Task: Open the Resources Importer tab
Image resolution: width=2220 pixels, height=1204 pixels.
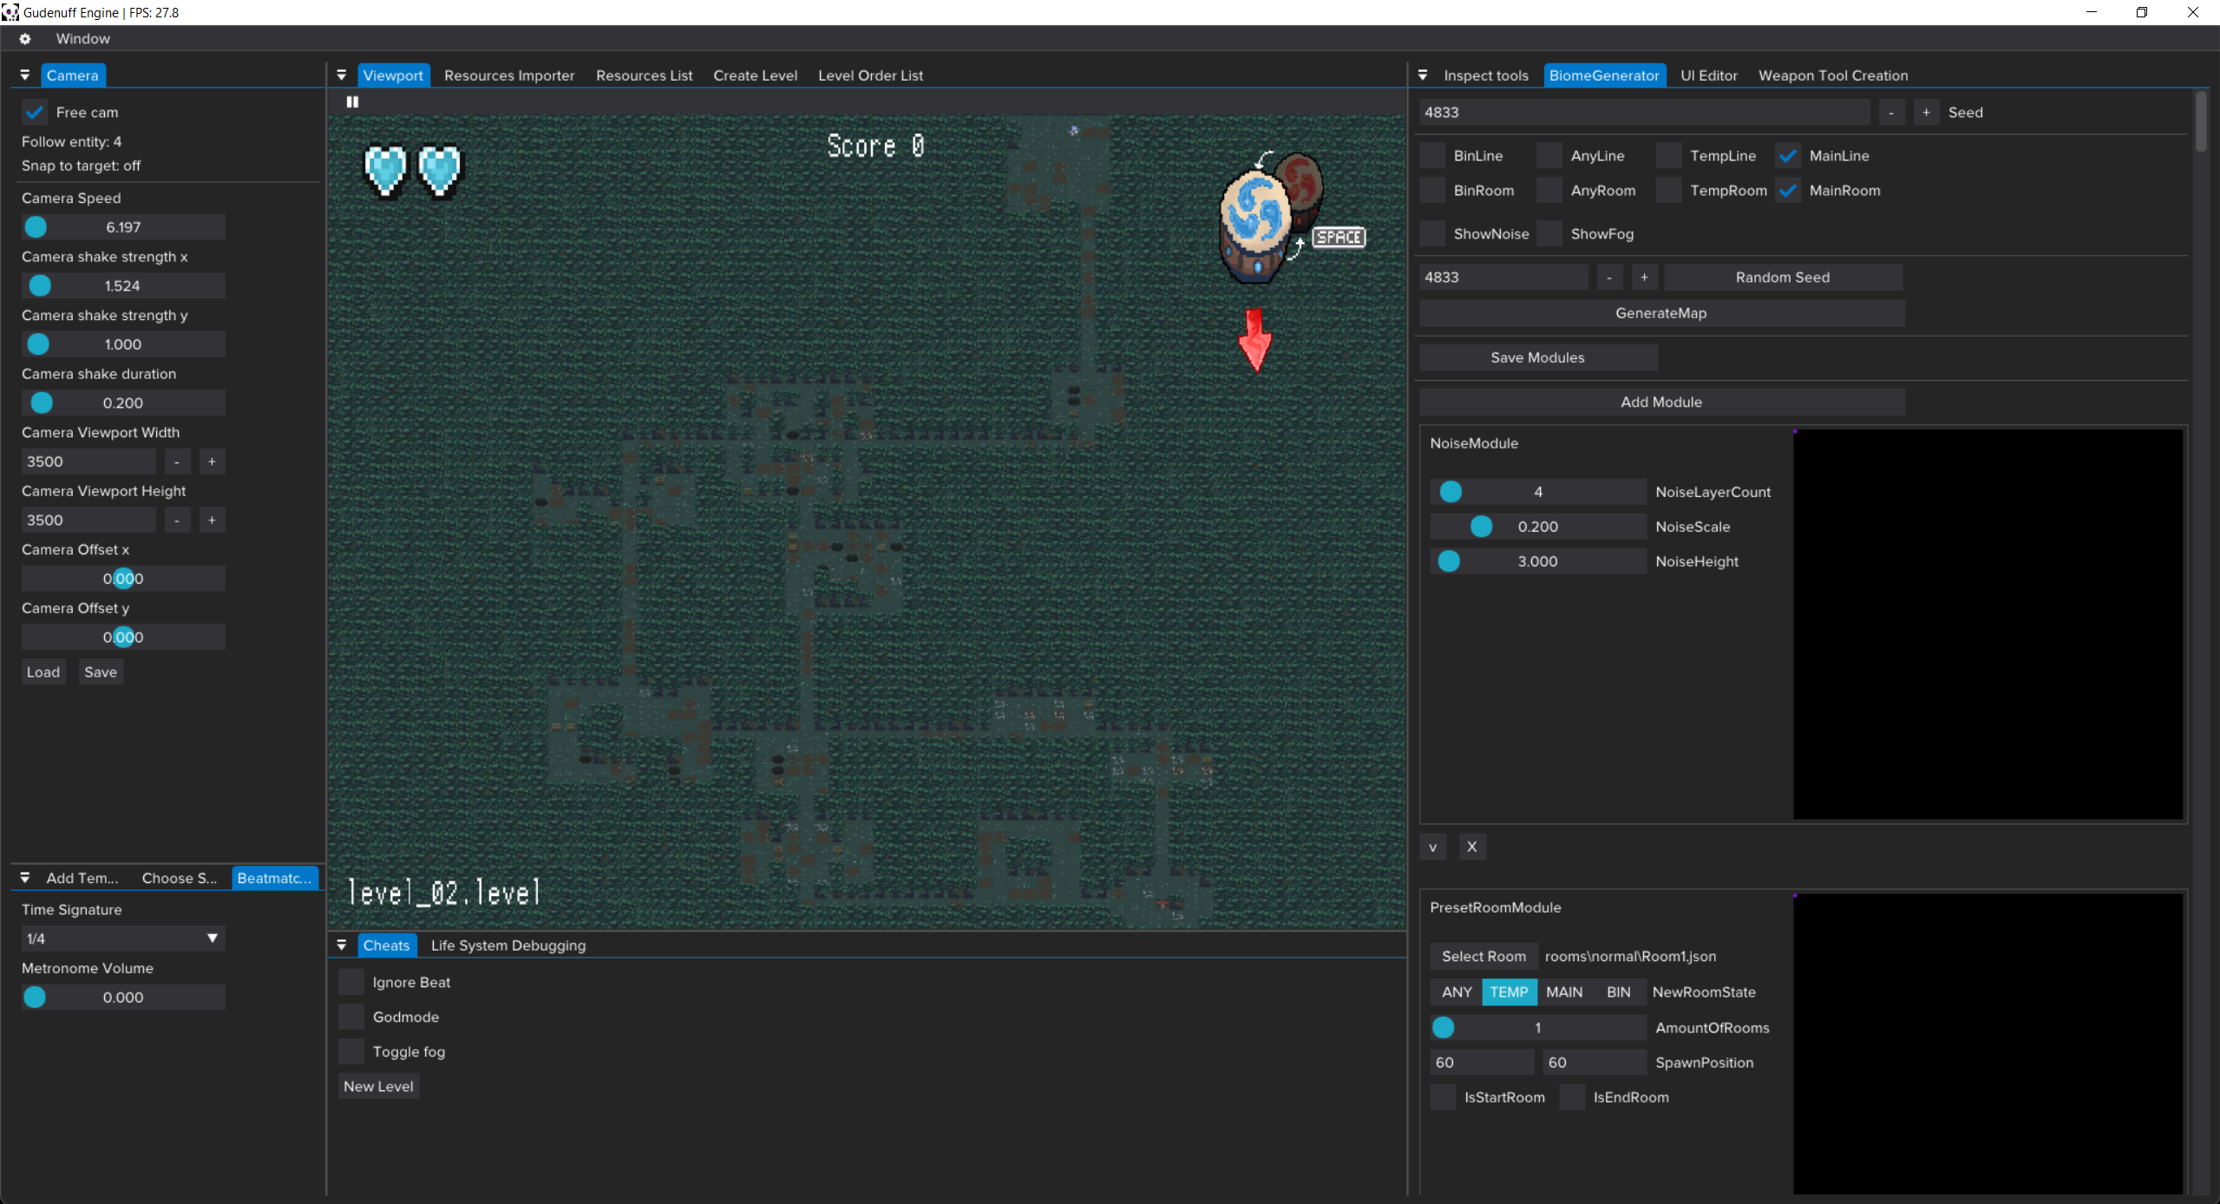Action: (x=509, y=75)
